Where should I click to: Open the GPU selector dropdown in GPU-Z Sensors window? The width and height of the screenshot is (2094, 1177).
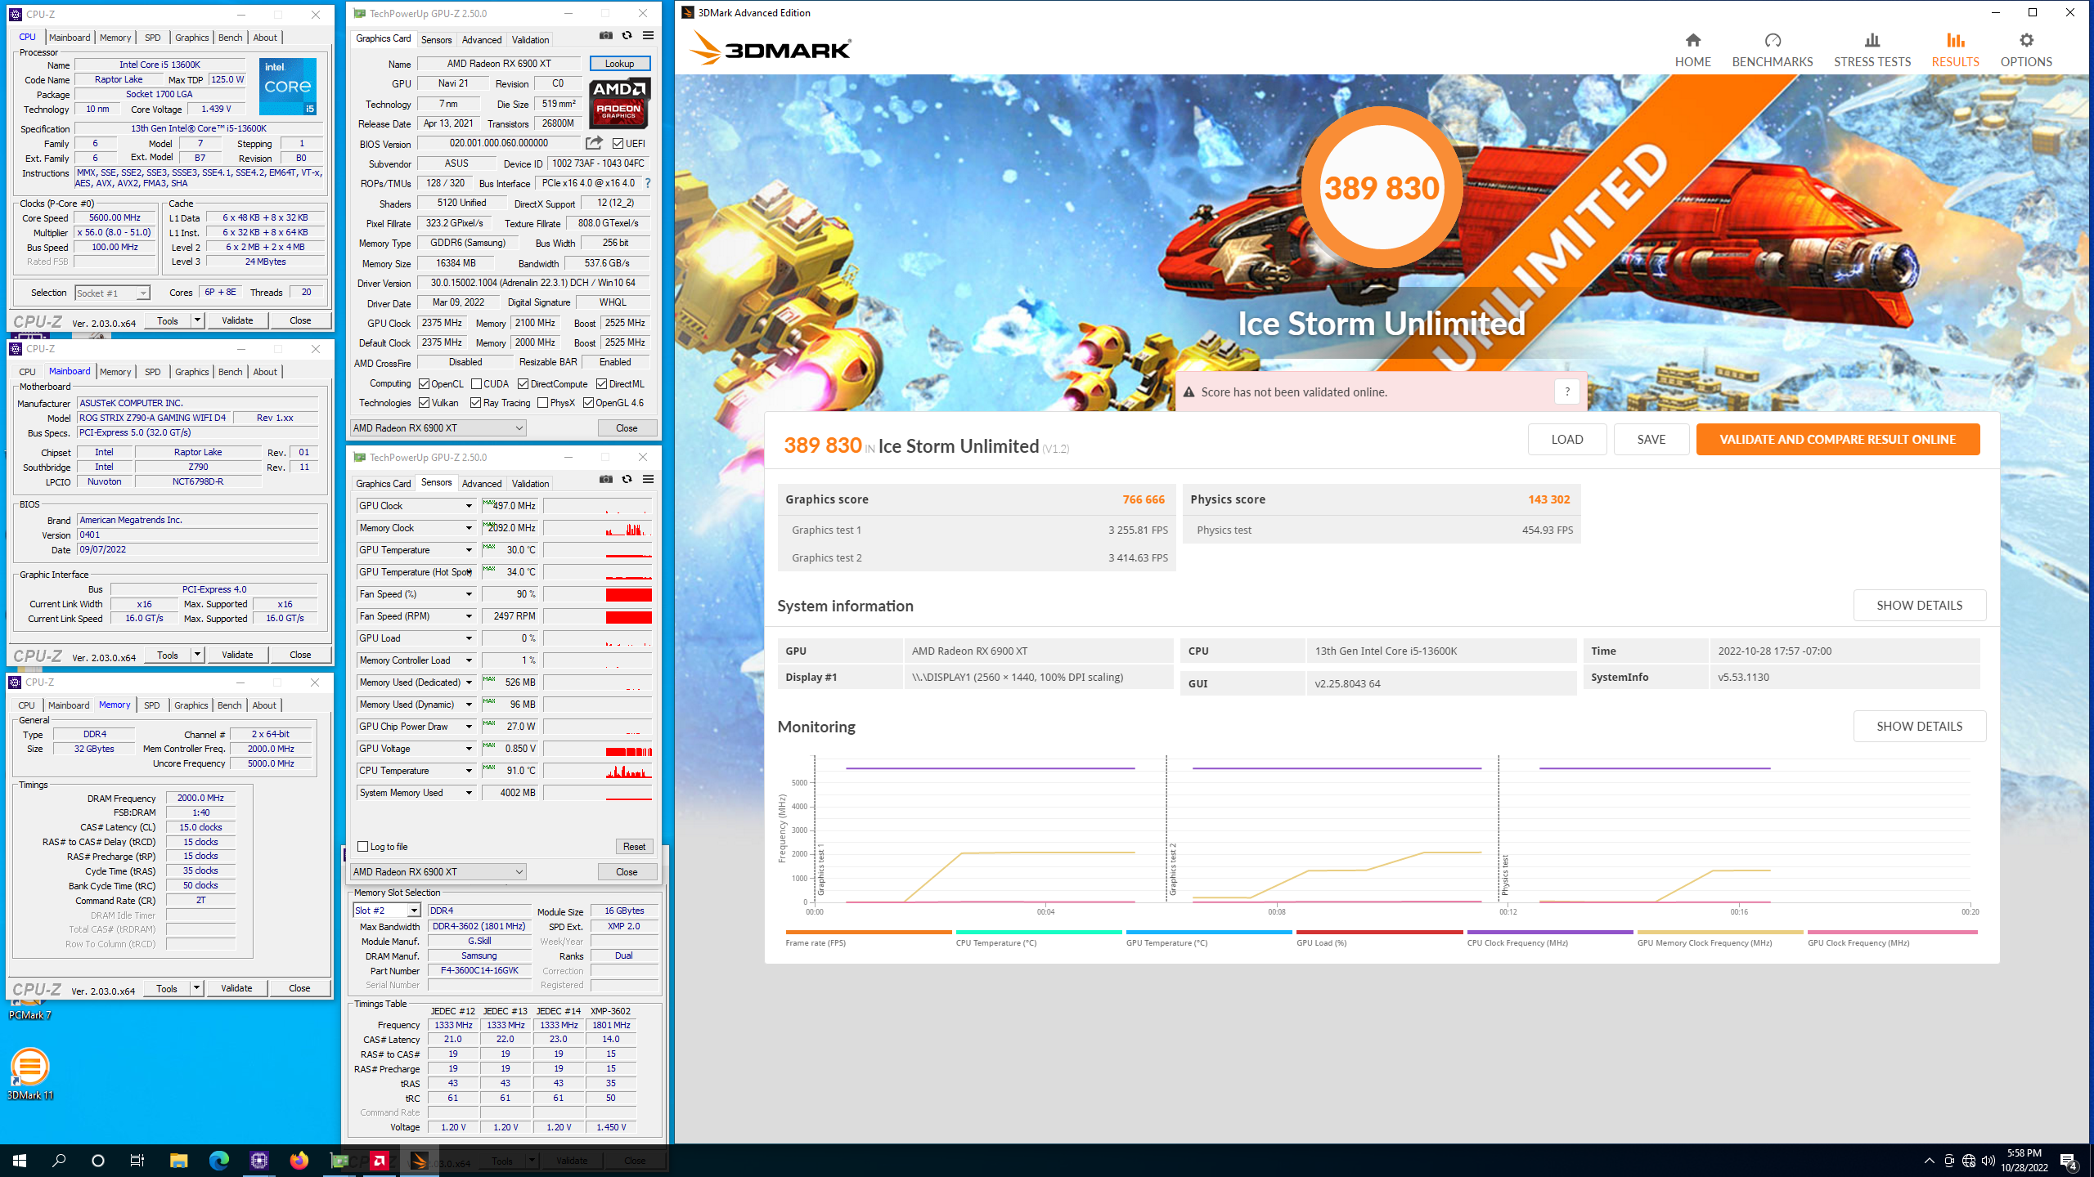438,871
